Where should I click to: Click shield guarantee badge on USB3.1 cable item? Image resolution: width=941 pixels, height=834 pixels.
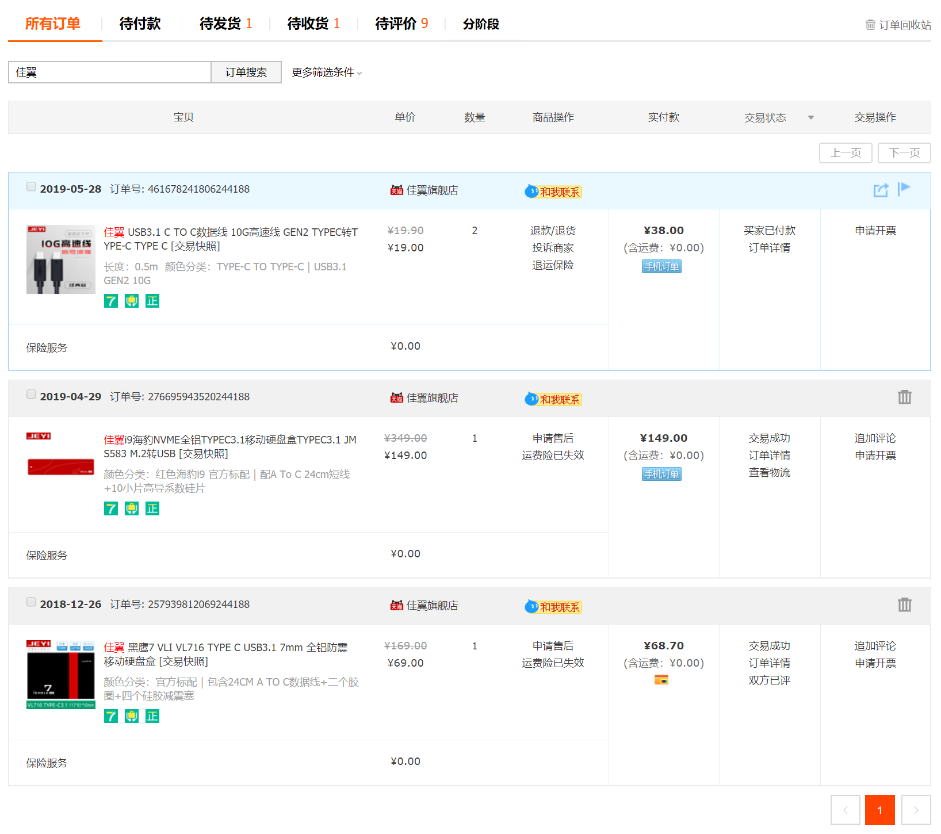coord(132,301)
